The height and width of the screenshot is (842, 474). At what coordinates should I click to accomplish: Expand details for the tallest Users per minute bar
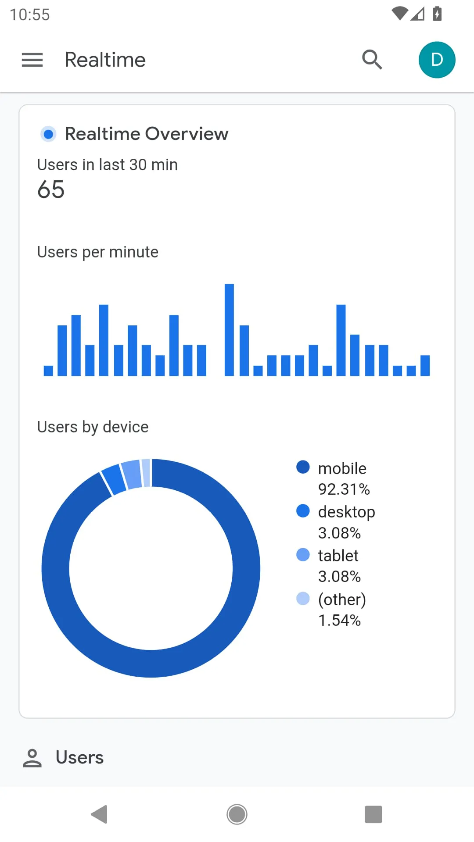[230, 329]
